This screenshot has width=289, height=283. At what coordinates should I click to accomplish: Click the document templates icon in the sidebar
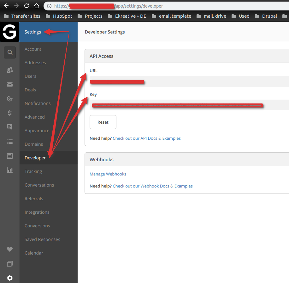[9, 156]
